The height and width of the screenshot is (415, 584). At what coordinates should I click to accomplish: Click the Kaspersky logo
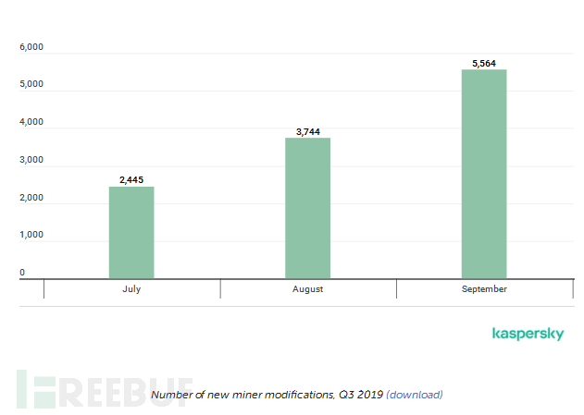(528, 334)
